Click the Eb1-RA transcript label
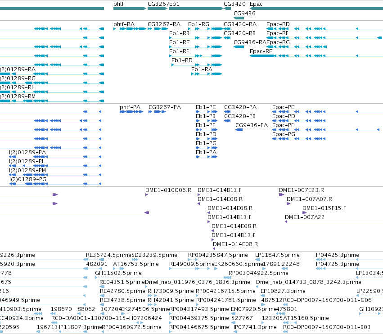 point(202,69)
